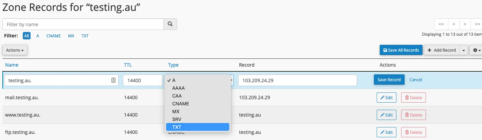Screen dimensions: 482x140
Task: Click the magnifying glass search icon
Action: click(170, 24)
